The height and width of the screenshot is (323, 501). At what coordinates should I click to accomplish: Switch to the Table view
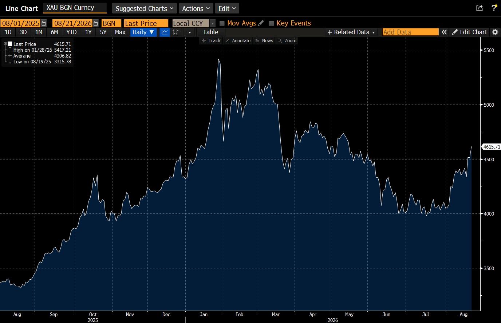(210, 32)
